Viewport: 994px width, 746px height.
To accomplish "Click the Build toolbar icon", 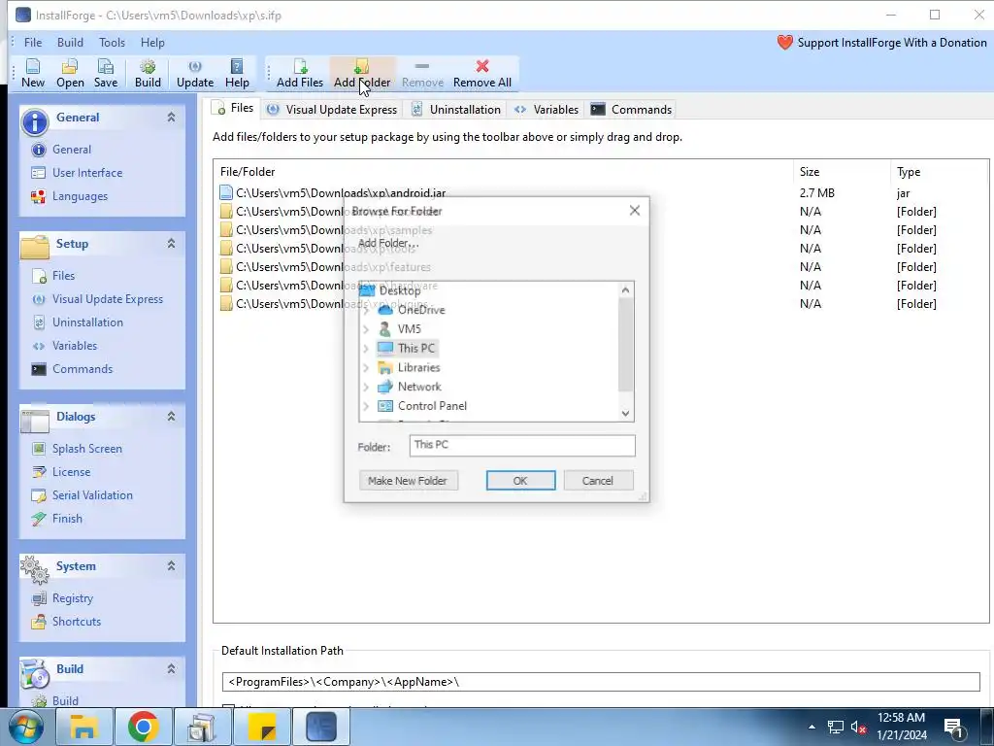I will click(148, 73).
